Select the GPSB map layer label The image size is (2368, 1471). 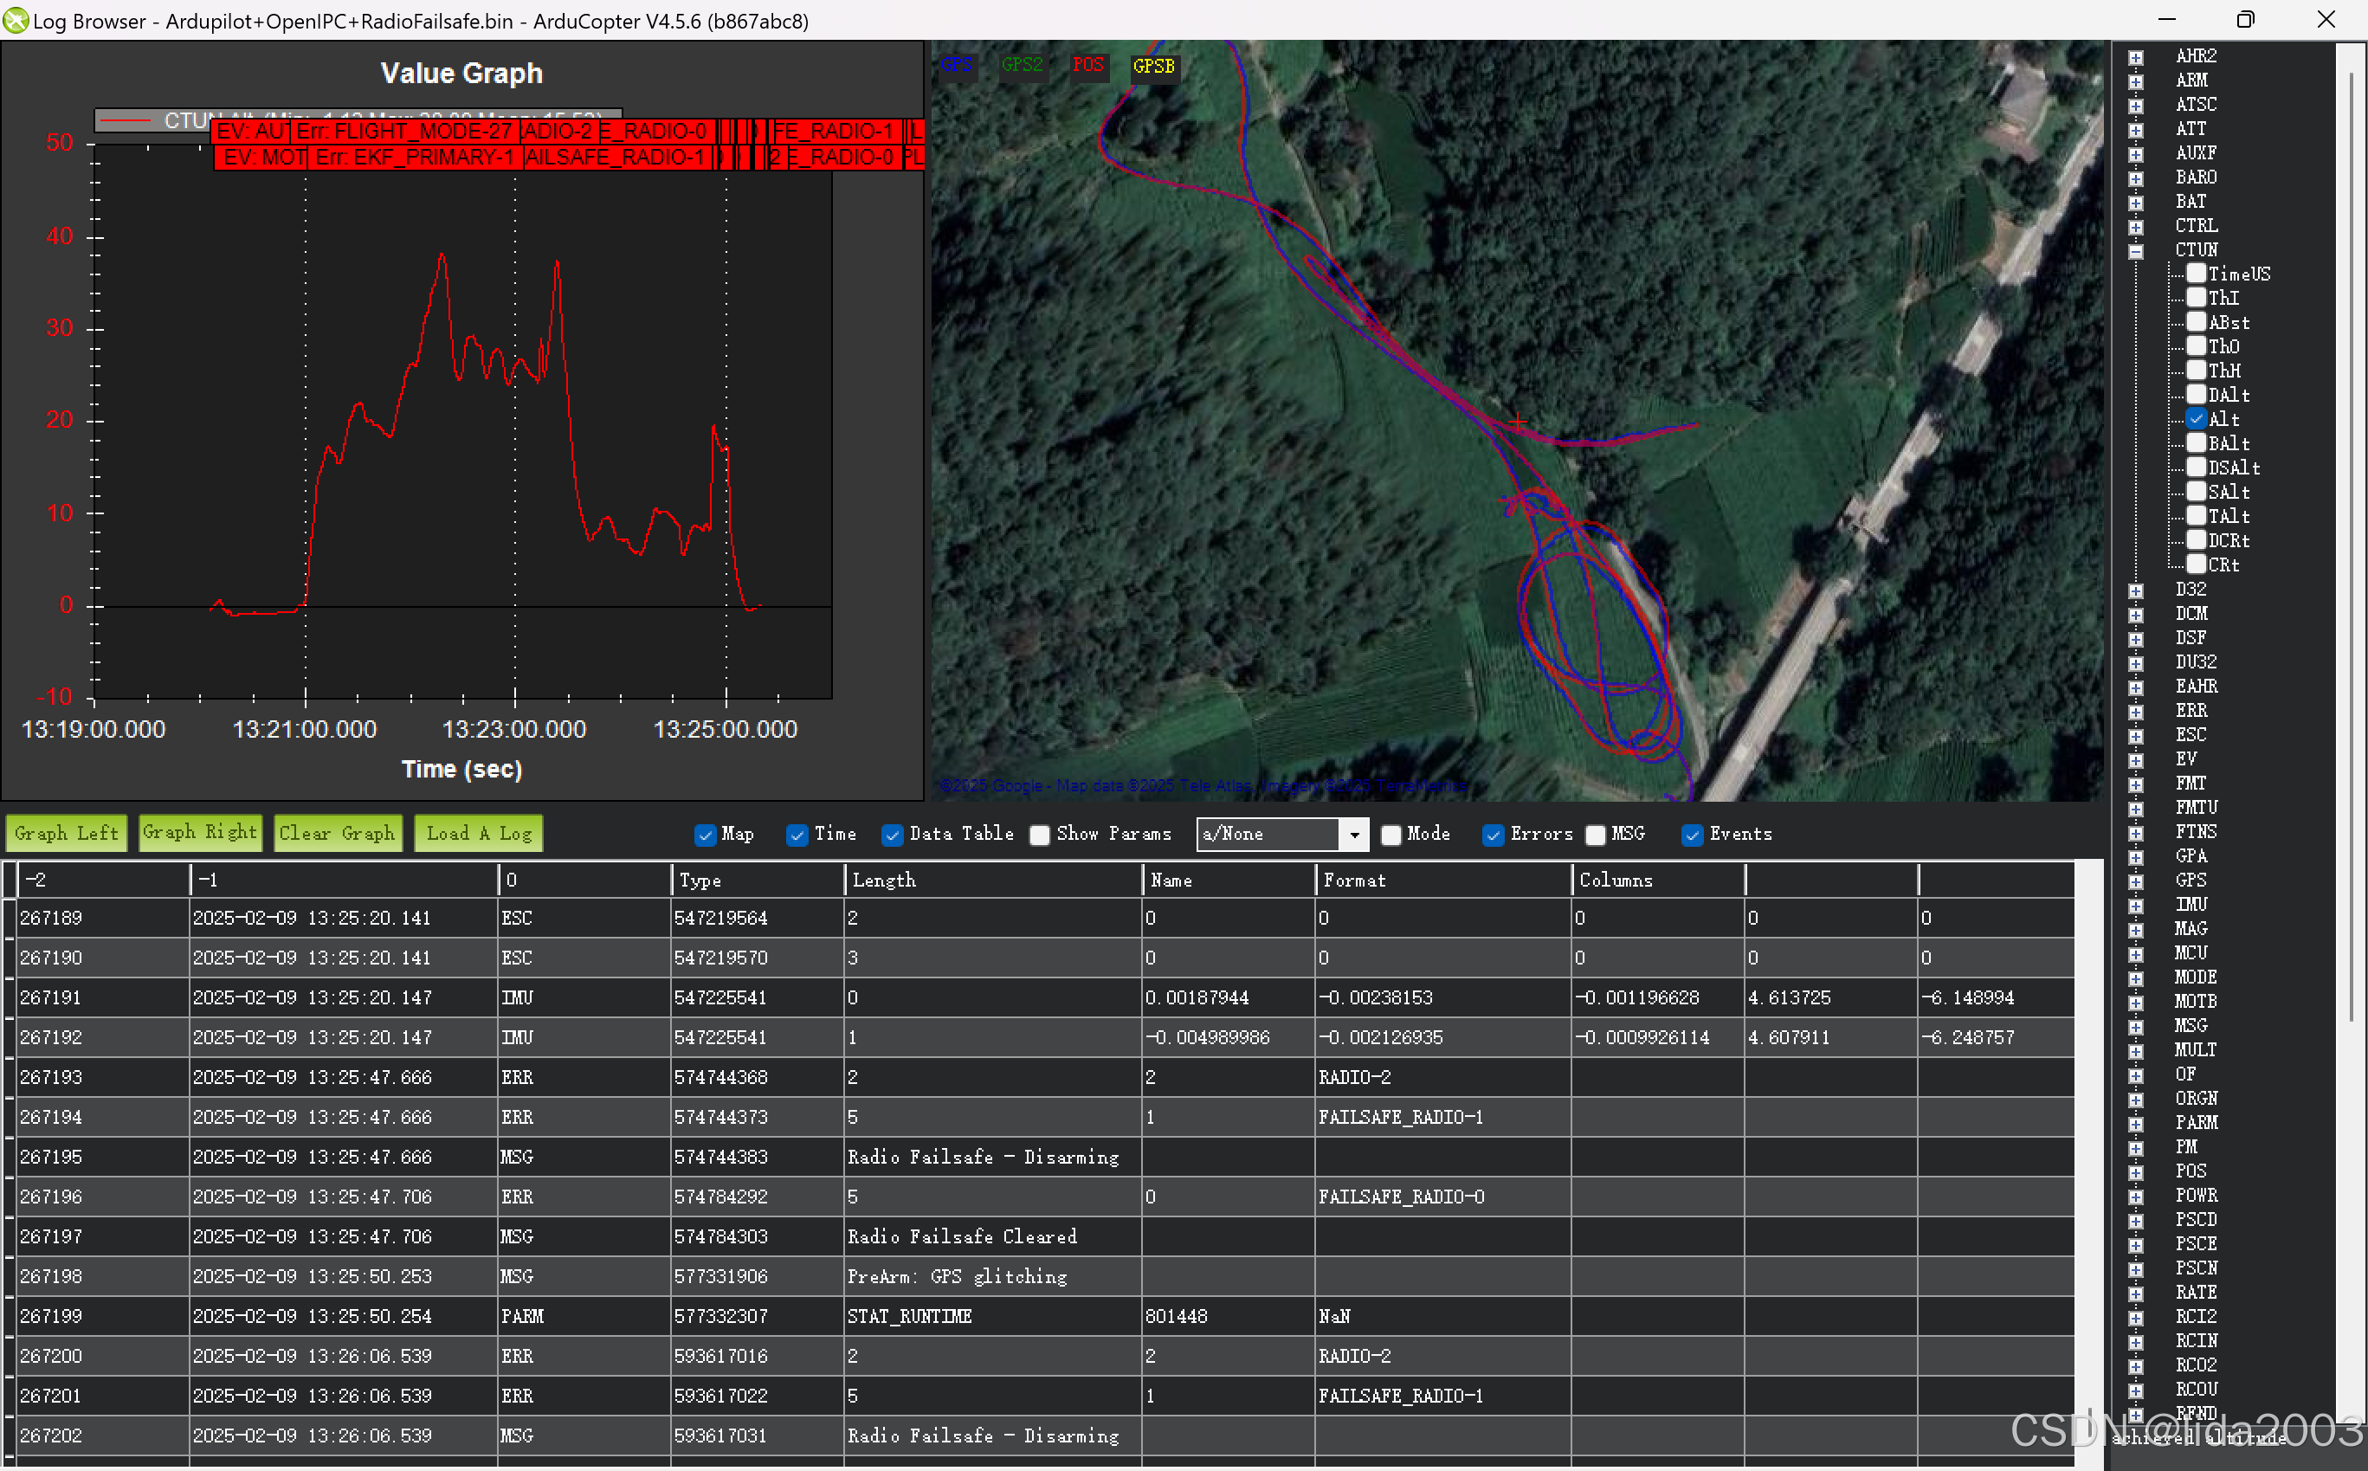click(x=1154, y=66)
